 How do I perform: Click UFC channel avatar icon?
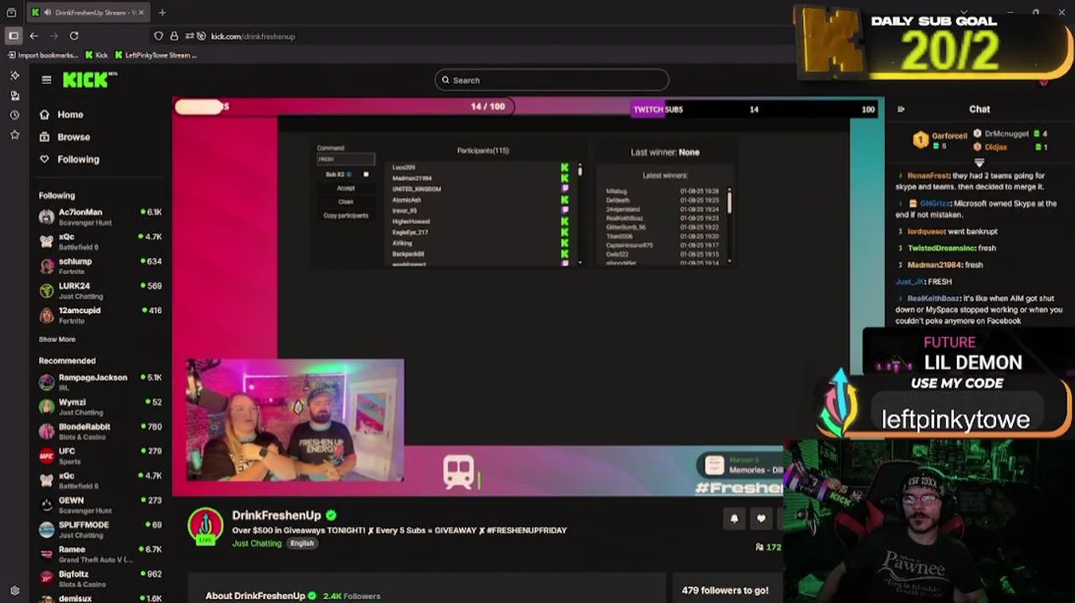click(x=46, y=456)
